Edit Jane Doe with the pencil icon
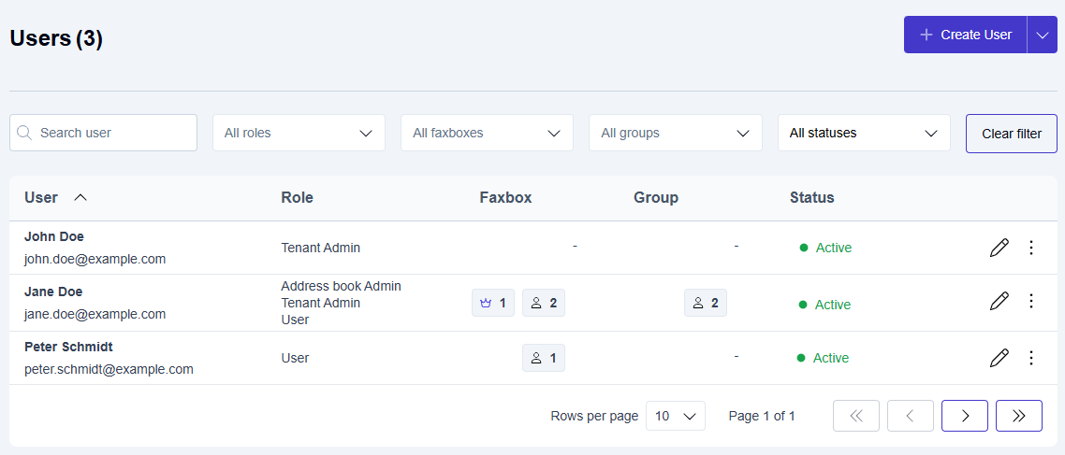Image resolution: width=1065 pixels, height=455 pixels. click(x=999, y=301)
